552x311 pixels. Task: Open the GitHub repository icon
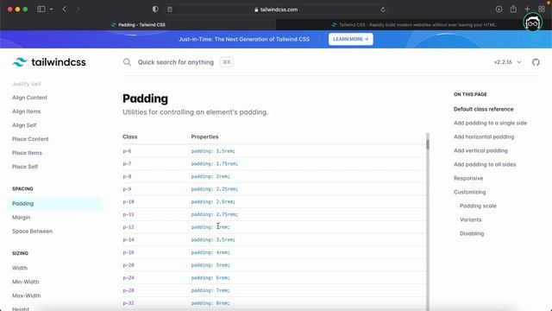[x=536, y=62]
